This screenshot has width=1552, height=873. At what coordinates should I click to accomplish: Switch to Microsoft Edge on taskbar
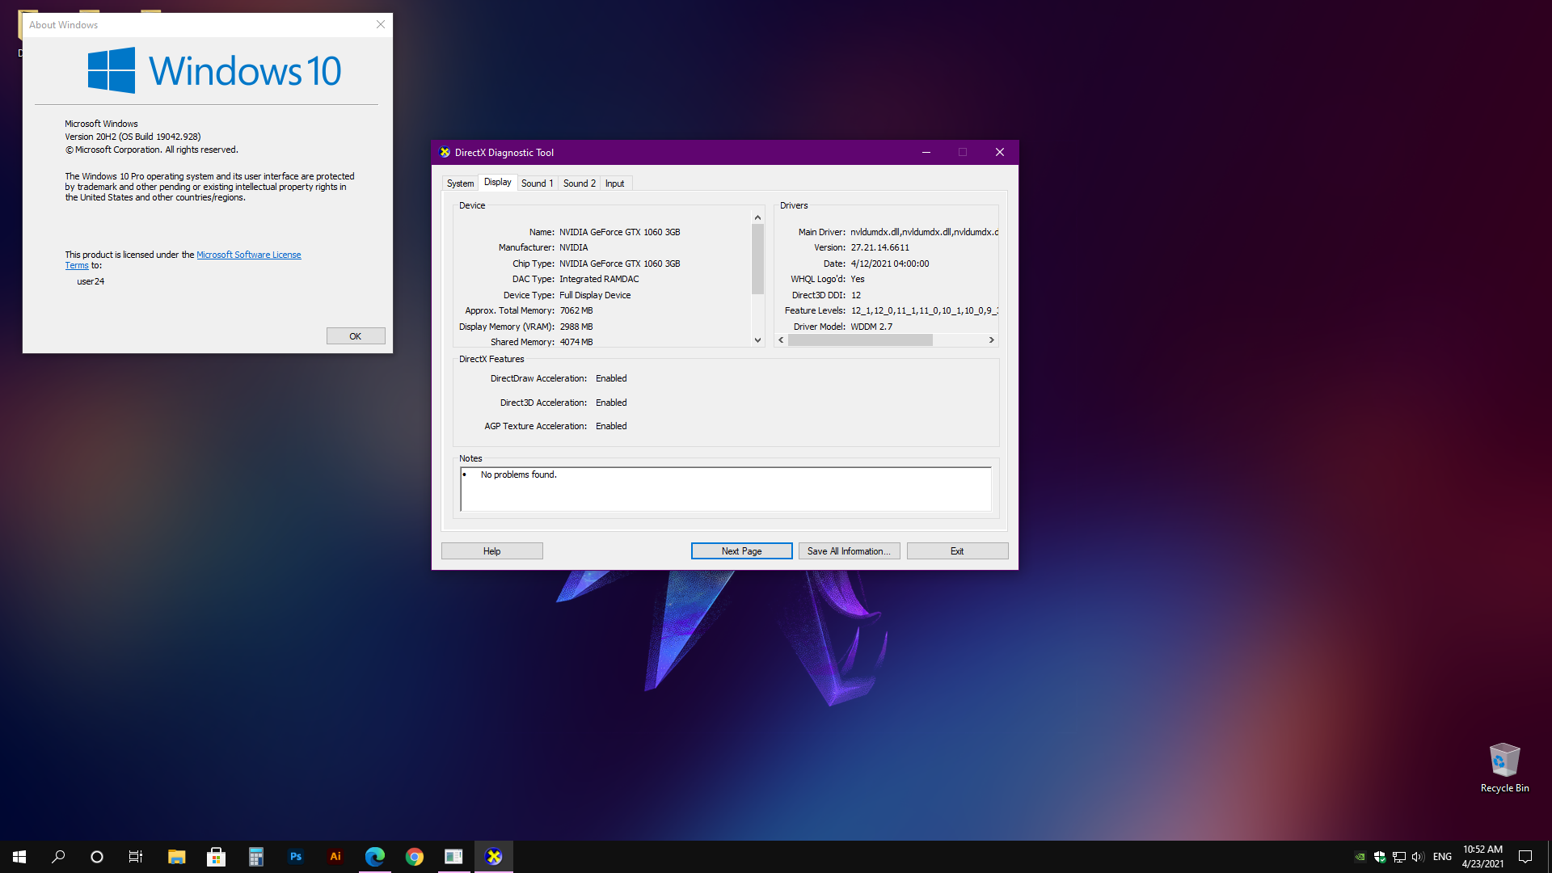click(374, 857)
